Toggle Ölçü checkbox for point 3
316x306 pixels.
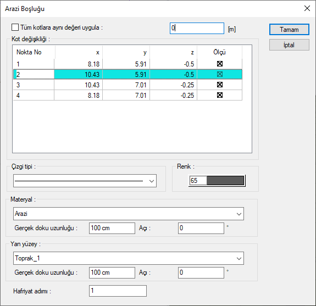220,85
